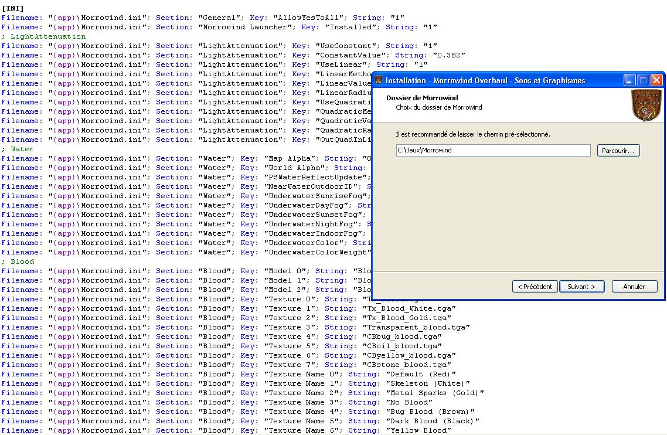Click the "World Alpha" key text

tap(294, 168)
